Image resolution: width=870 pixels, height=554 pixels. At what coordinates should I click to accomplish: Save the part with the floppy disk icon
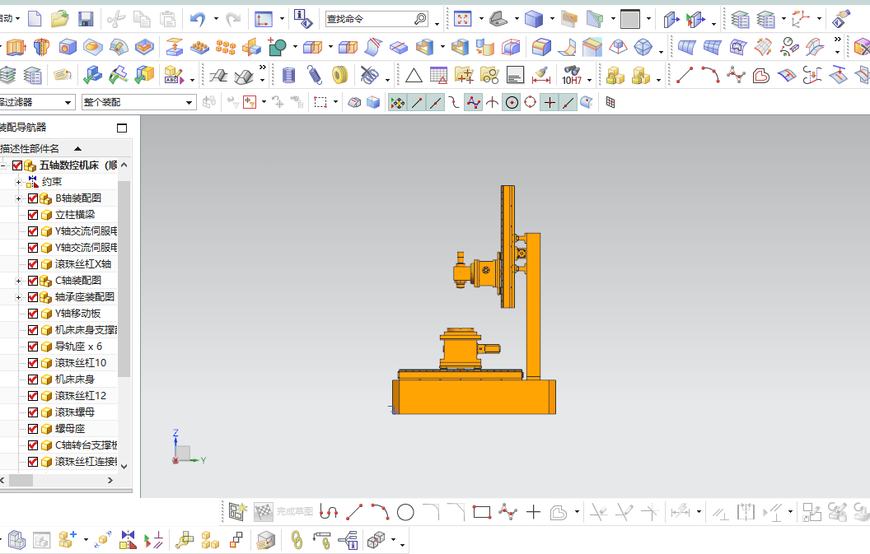click(x=86, y=20)
